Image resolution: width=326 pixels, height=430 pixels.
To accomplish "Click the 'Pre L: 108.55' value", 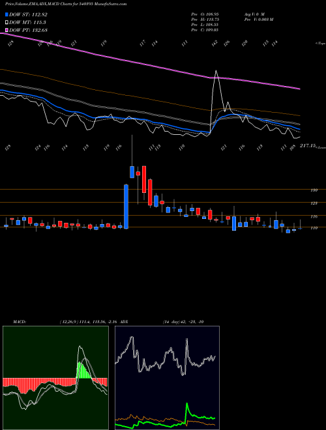I will pos(205,25).
